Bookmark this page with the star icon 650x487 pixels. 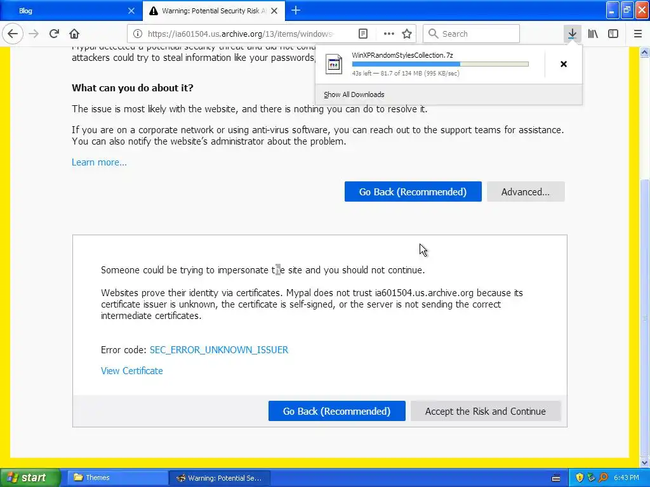(407, 34)
